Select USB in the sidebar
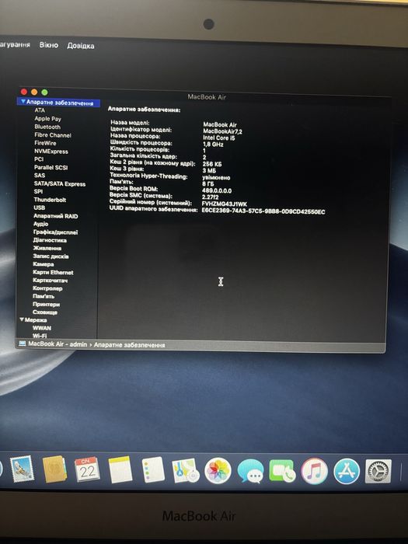 tap(39, 207)
